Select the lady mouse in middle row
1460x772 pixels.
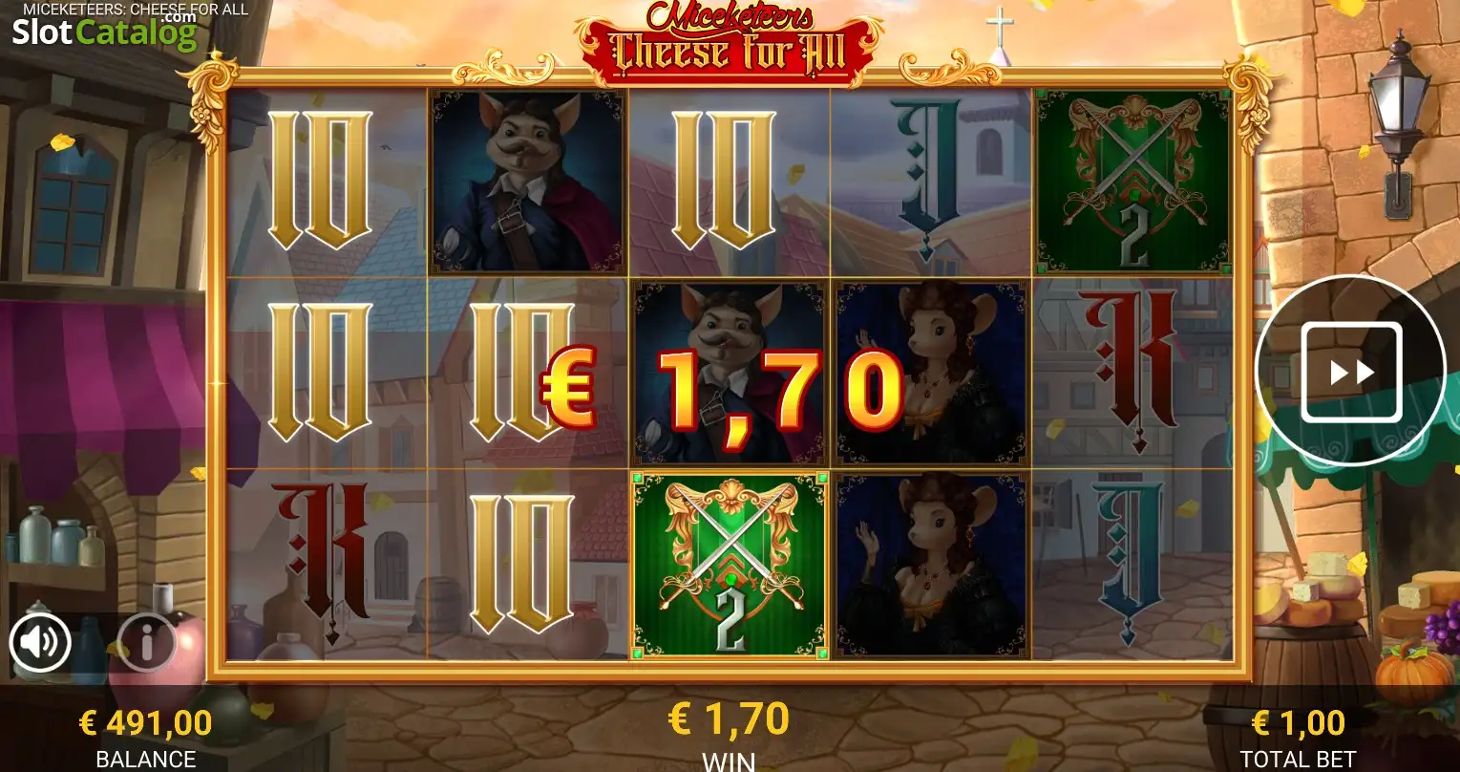coord(930,374)
